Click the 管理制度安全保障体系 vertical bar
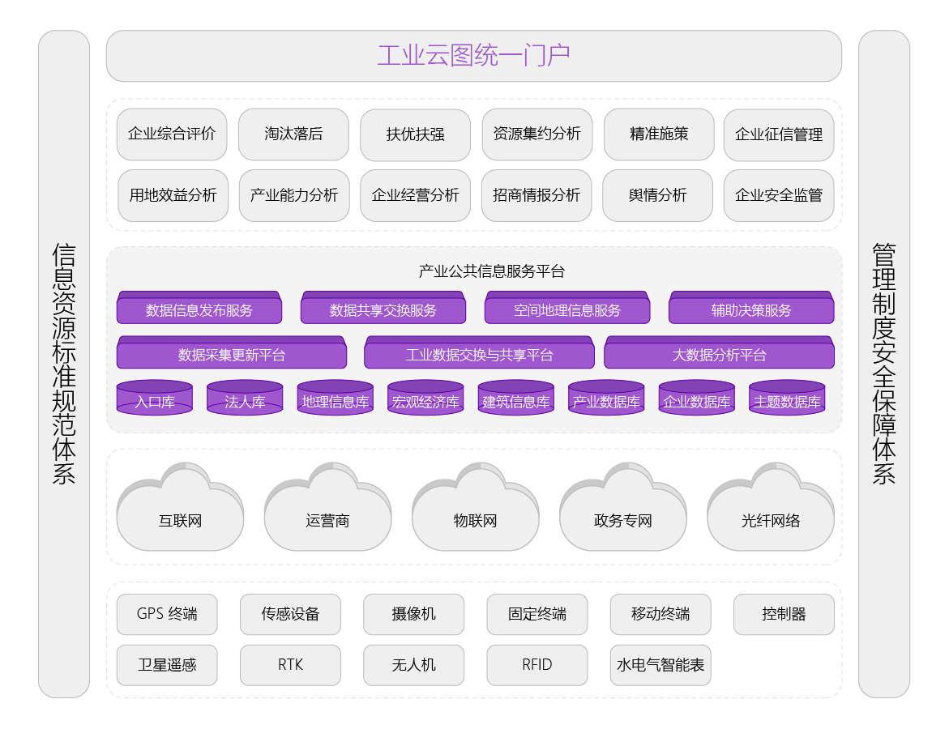This screenshot has height=729, width=949. (884, 364)
